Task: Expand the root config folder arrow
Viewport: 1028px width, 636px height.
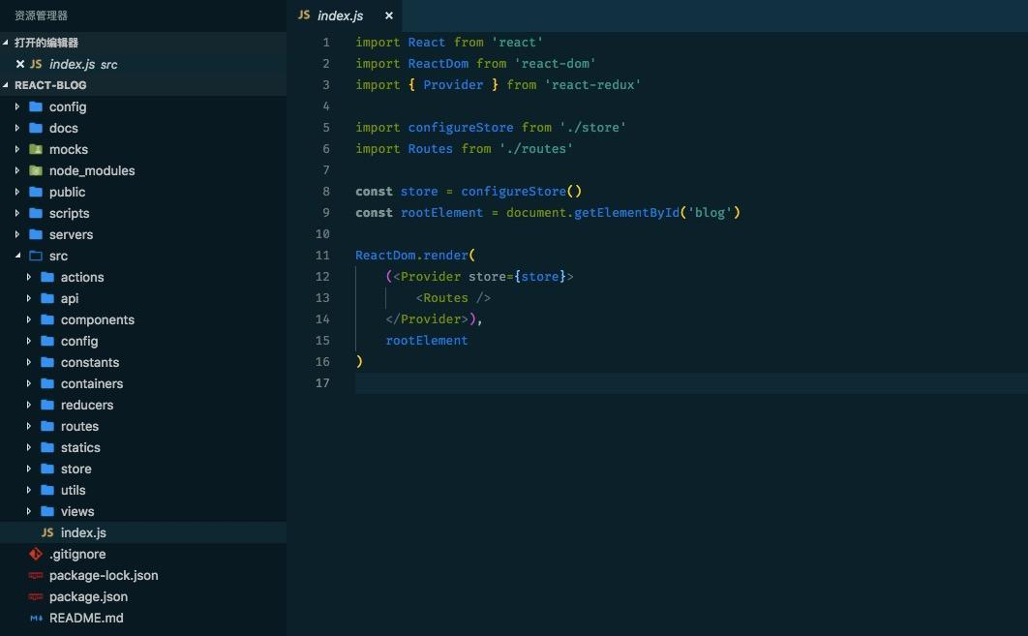Action: pyautogui.click(x=17, y=106)
